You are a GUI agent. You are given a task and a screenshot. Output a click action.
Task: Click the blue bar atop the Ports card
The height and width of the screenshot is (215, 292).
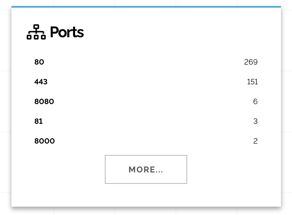click(x=146, y=7)
